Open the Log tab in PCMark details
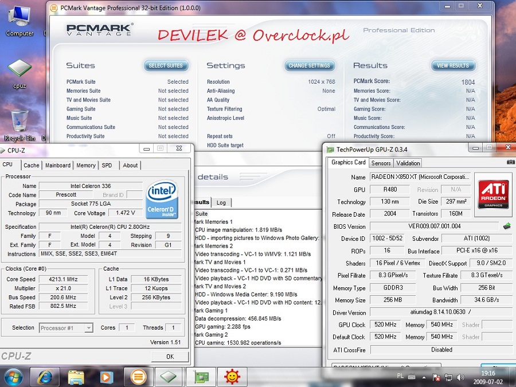This screenshot has height=387, width=516. pyautogui.click(x=221, y=203)
